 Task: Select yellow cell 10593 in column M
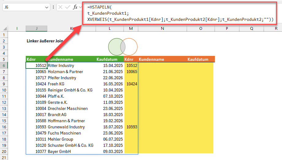coord(131,127)
